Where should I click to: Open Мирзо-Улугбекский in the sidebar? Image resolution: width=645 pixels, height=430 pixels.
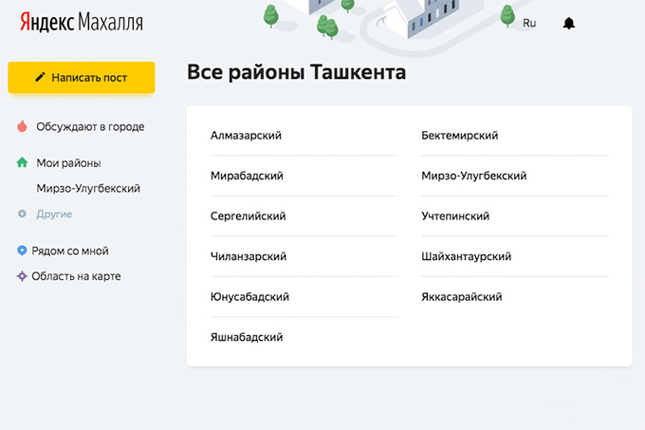pos(88,189)
